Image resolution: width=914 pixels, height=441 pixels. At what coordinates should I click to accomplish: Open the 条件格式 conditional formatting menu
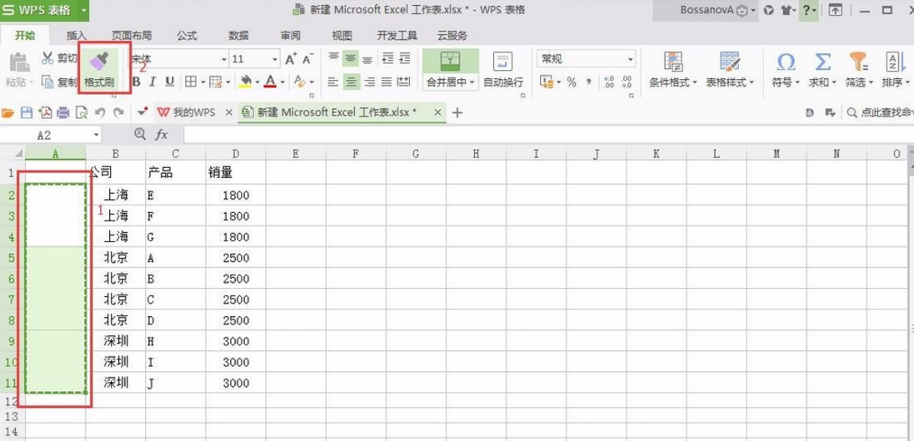pos(673,70)
